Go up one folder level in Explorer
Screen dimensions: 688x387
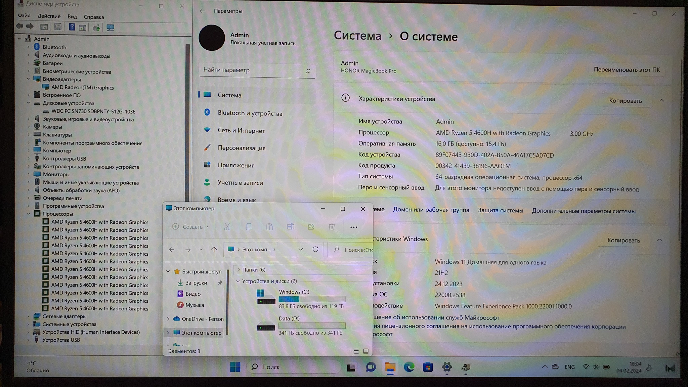tap(214, 250)
